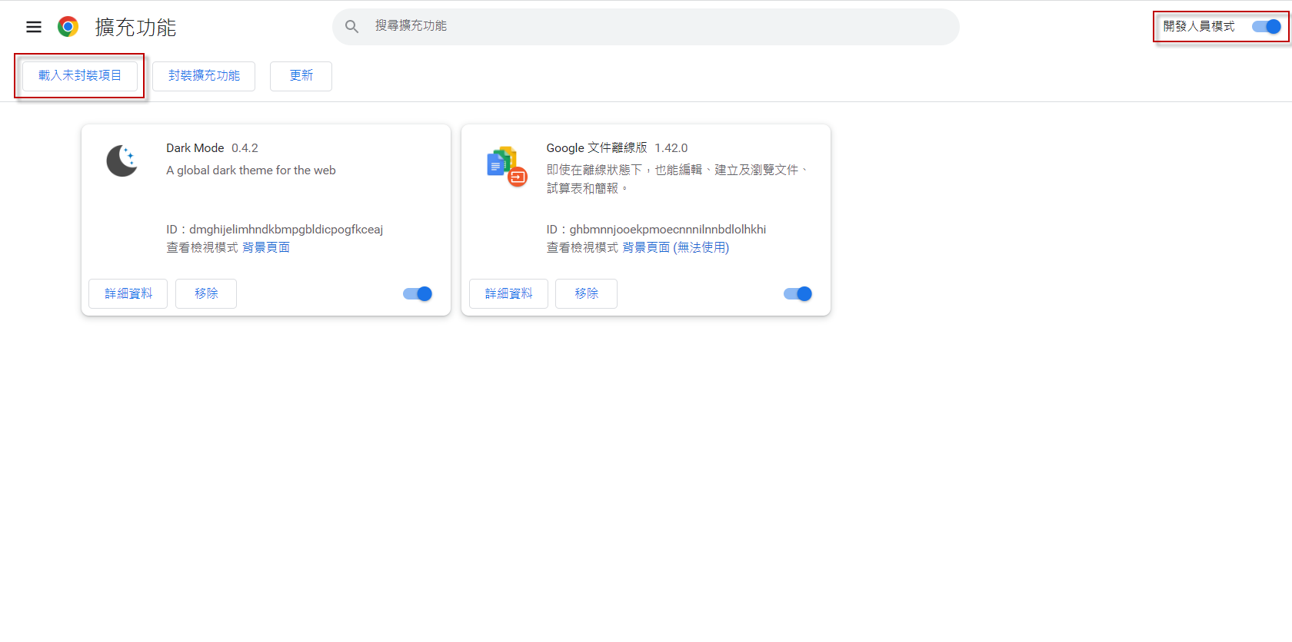Click 移除 for Google 文件離線版
Viewport: 1292px width, 642px height.
[586, 293]
